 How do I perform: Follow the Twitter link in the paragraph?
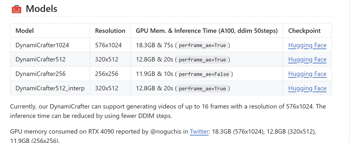(x=199, y=132)
